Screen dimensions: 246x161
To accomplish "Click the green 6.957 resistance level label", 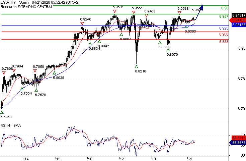I will pyautogui.click(x=224, y=16).
